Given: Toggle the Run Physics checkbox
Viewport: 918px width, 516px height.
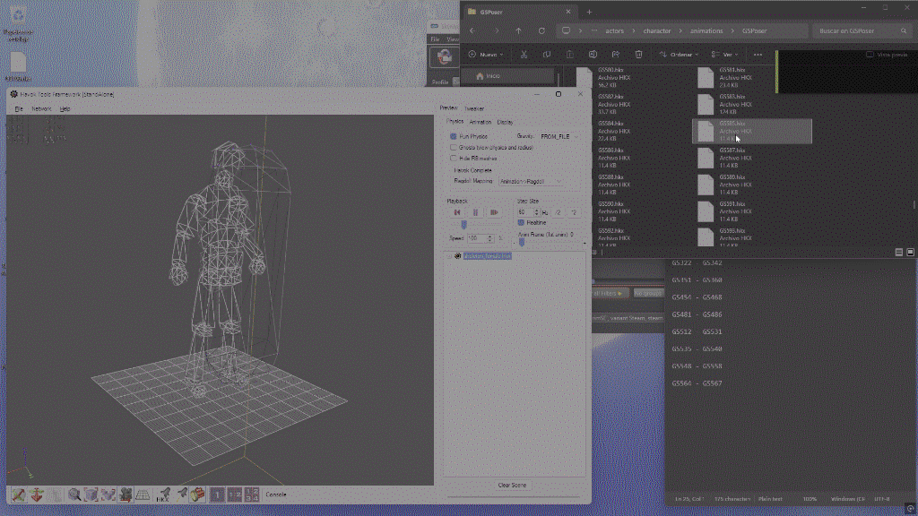Looking at the screenshot, I should 453,136.
